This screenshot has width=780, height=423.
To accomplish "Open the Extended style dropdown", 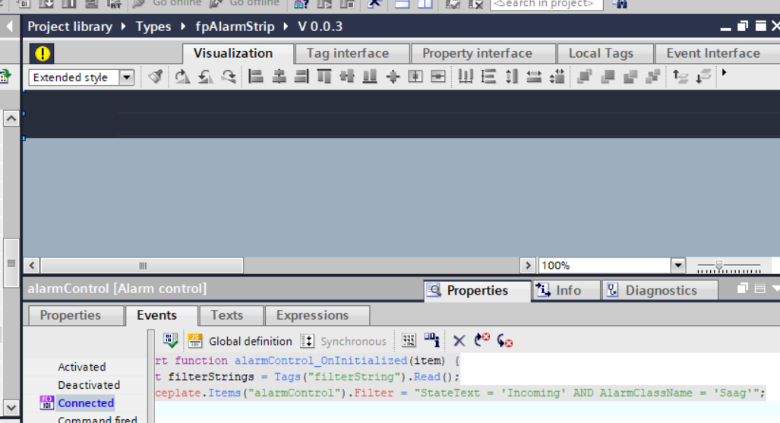I will pos(127,77).
